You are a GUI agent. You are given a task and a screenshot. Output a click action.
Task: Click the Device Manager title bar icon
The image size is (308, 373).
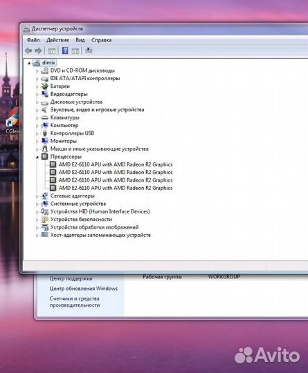click(x=26, y=29)
